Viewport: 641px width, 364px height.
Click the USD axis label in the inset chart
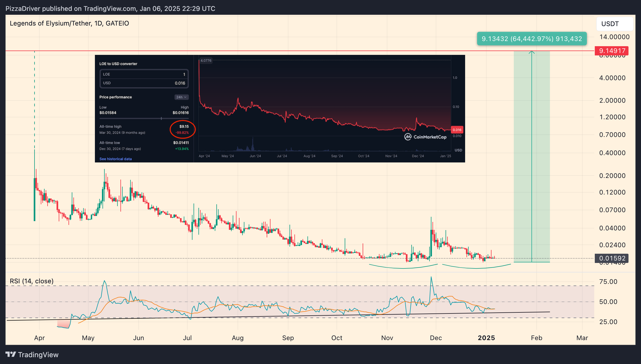click(x=458, y=150)
